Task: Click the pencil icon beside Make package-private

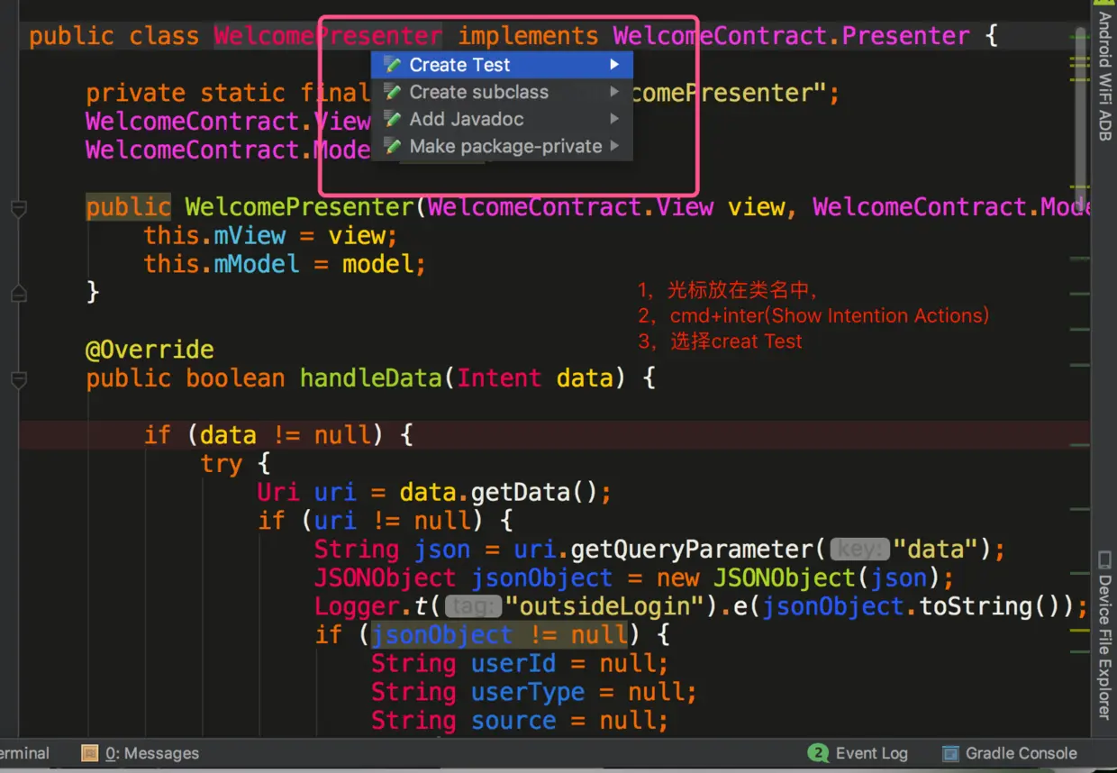Action: tap(392, 146)
